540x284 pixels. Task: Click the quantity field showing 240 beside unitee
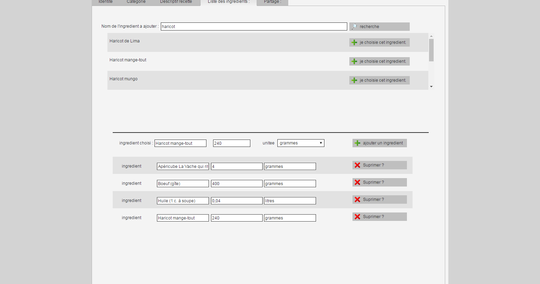point(232,143)
